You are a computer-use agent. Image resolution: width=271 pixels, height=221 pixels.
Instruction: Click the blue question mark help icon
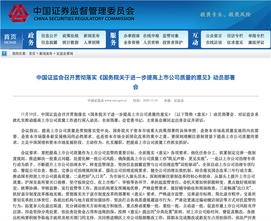(x=4, y=53)
